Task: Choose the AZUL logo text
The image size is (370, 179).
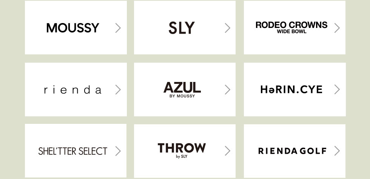Action: pyautogui.click(x=182, y=87)
